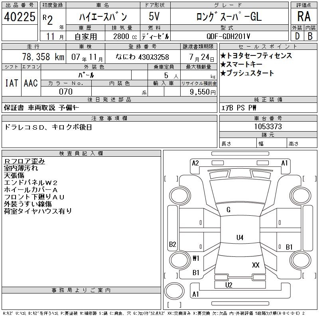319x319 pixels.
Task: Select sales point プッシュスタート
Action: pos(247,73)
